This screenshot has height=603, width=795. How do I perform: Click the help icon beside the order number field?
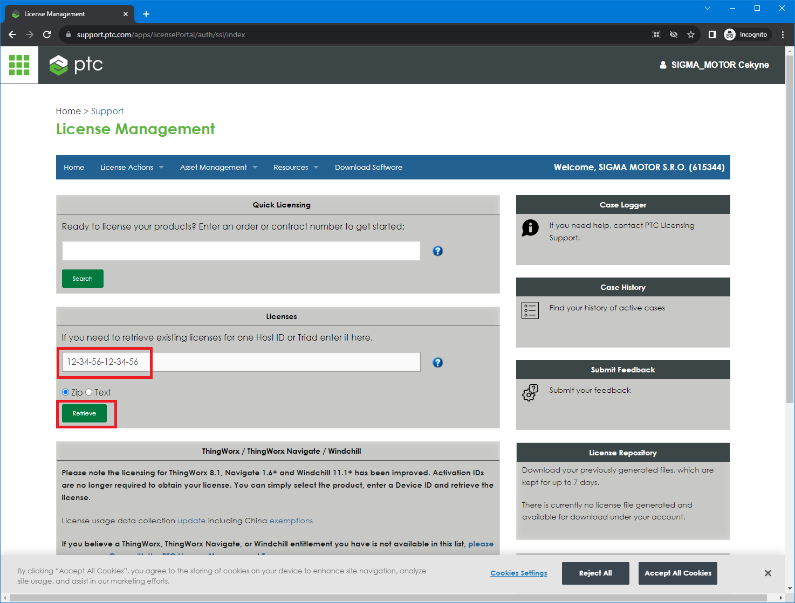[x=437, y=251]
